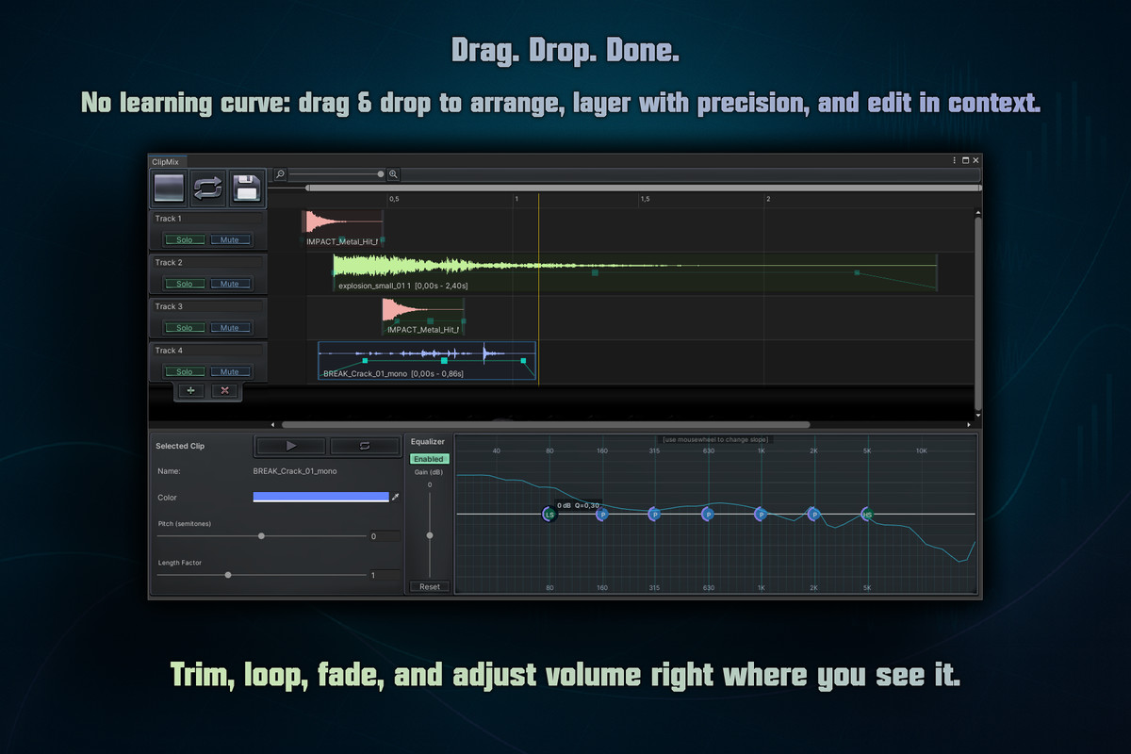Play the selected clip BREAK_Crack_01_mono
The image size is (1131, 754).
[290, 445]
